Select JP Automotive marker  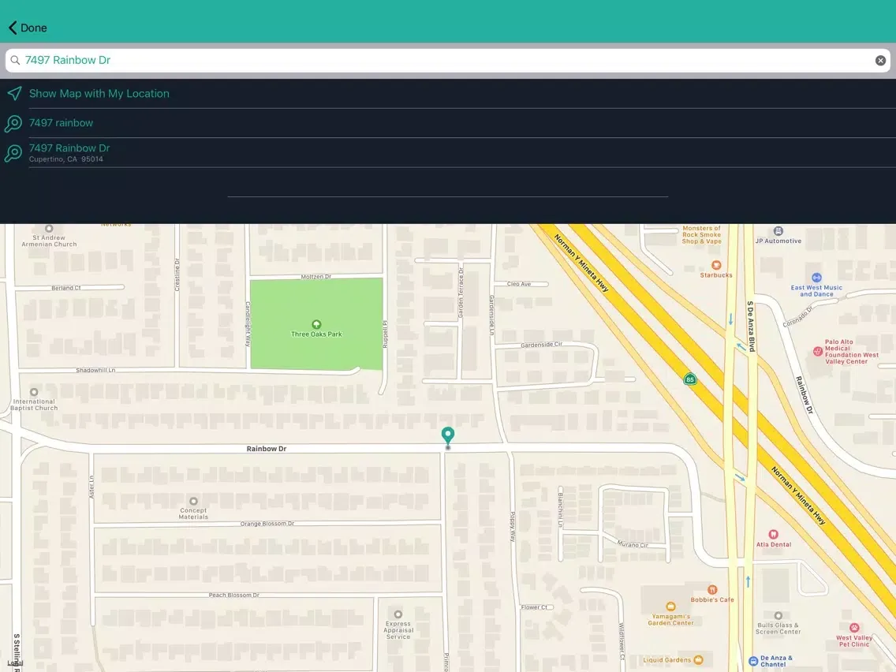point(778,231)
